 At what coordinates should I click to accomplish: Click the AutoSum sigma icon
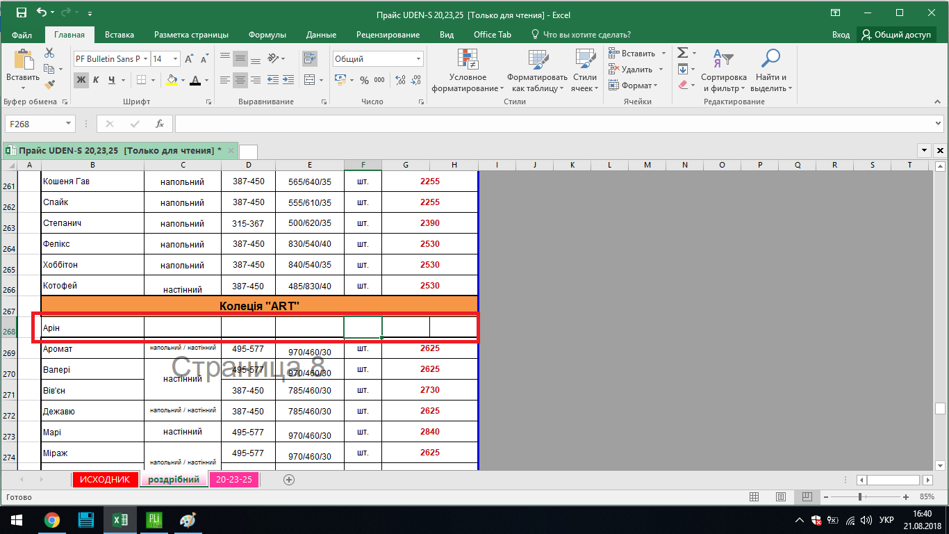[x=682, y=54]
